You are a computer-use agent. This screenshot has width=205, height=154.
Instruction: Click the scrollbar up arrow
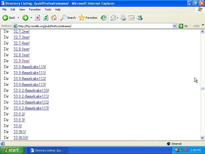(202, 31)
